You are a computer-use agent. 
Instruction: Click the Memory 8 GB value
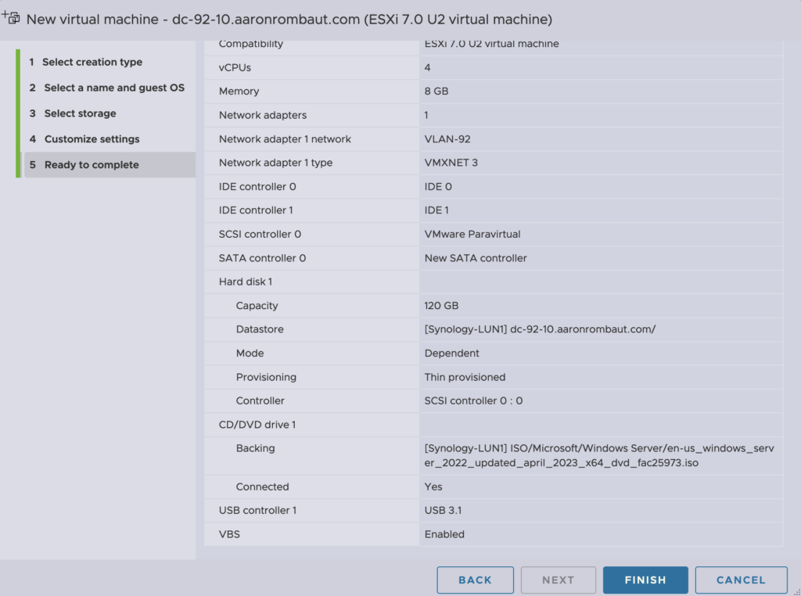(436, 92)
